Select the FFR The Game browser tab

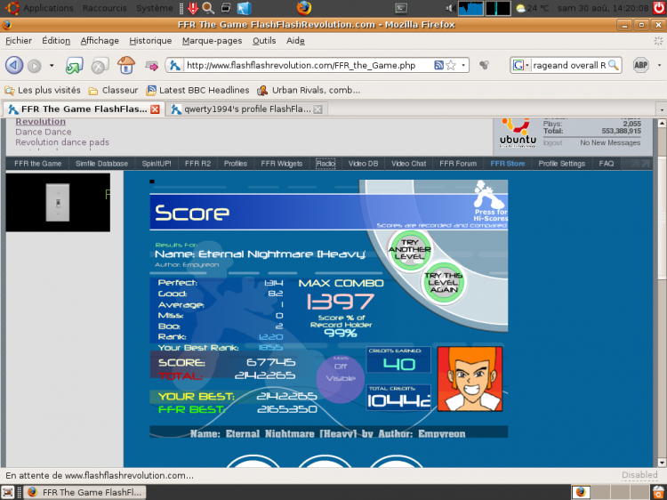pyautogui.click(x=84, y=109)
